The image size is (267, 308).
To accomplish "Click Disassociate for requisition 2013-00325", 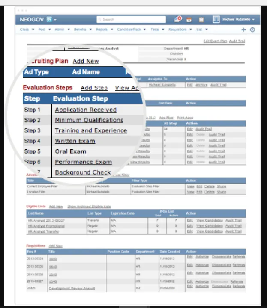I will click(x=222, y=265).
